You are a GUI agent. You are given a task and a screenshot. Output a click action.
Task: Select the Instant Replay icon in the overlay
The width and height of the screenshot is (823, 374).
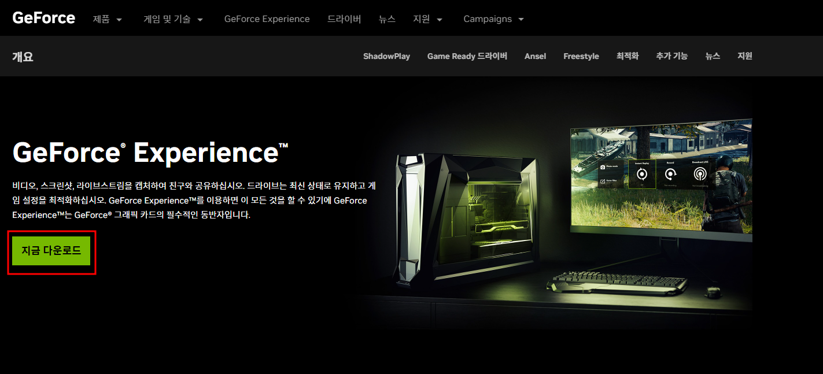click(642, 174)
